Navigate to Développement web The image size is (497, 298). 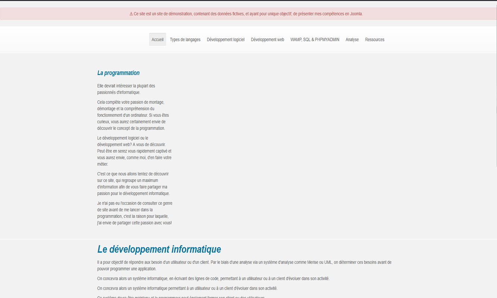point(267,39)
